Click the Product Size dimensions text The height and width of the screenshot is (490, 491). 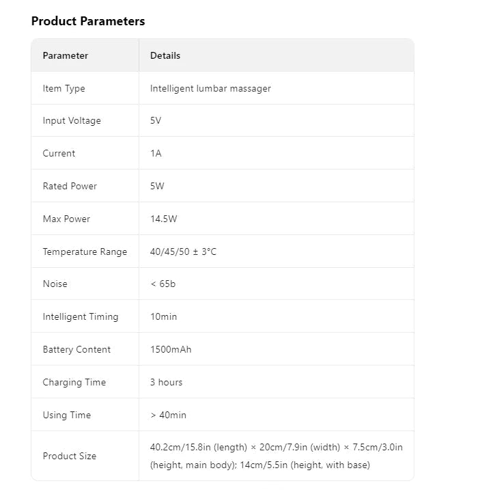coord(276,456)
